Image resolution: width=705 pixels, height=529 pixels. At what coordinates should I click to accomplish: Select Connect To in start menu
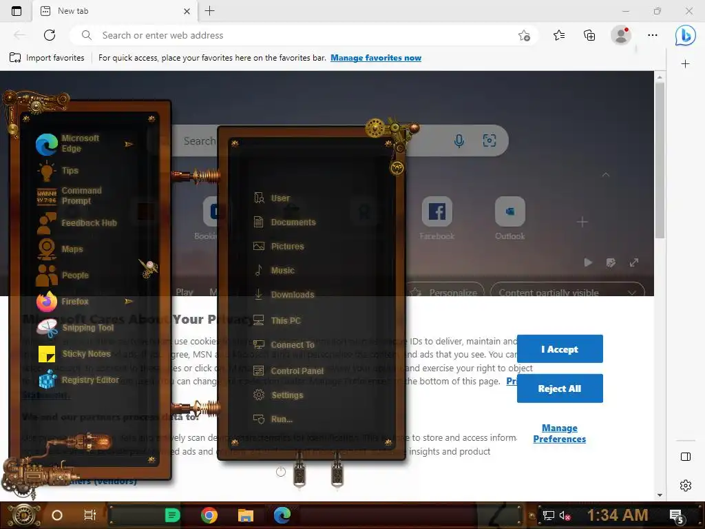[x=284, y=344]
